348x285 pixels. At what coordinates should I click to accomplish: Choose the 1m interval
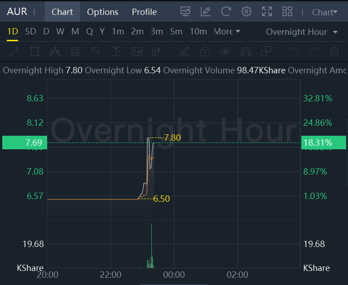point(118,32)
